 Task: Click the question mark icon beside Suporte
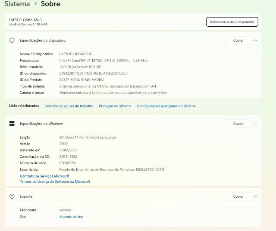[12, 196]
